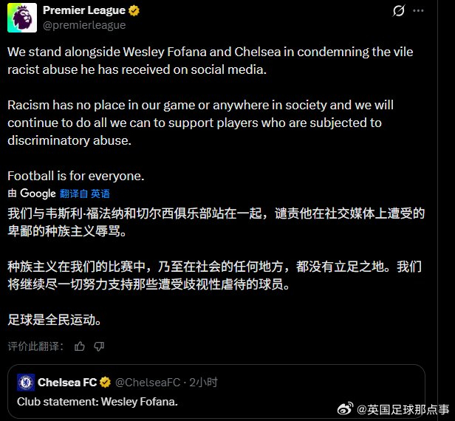Click the Chelsea FC crest avatar
This screenshot has width=455, height=421.
point(26,383)
